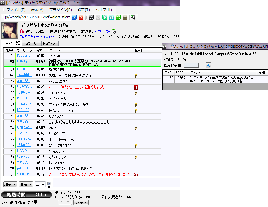
Task: Click the bell with plus toolbar icon
Action: pos(133,17)
